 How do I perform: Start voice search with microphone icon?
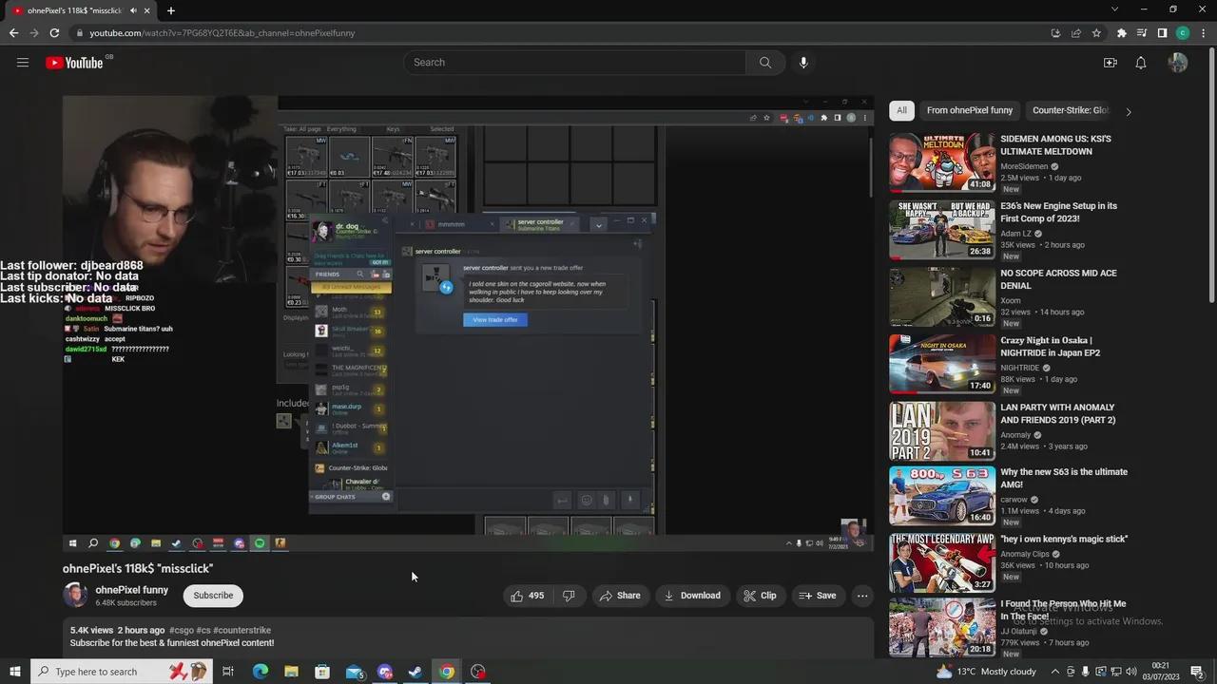(x=803, y=63)
